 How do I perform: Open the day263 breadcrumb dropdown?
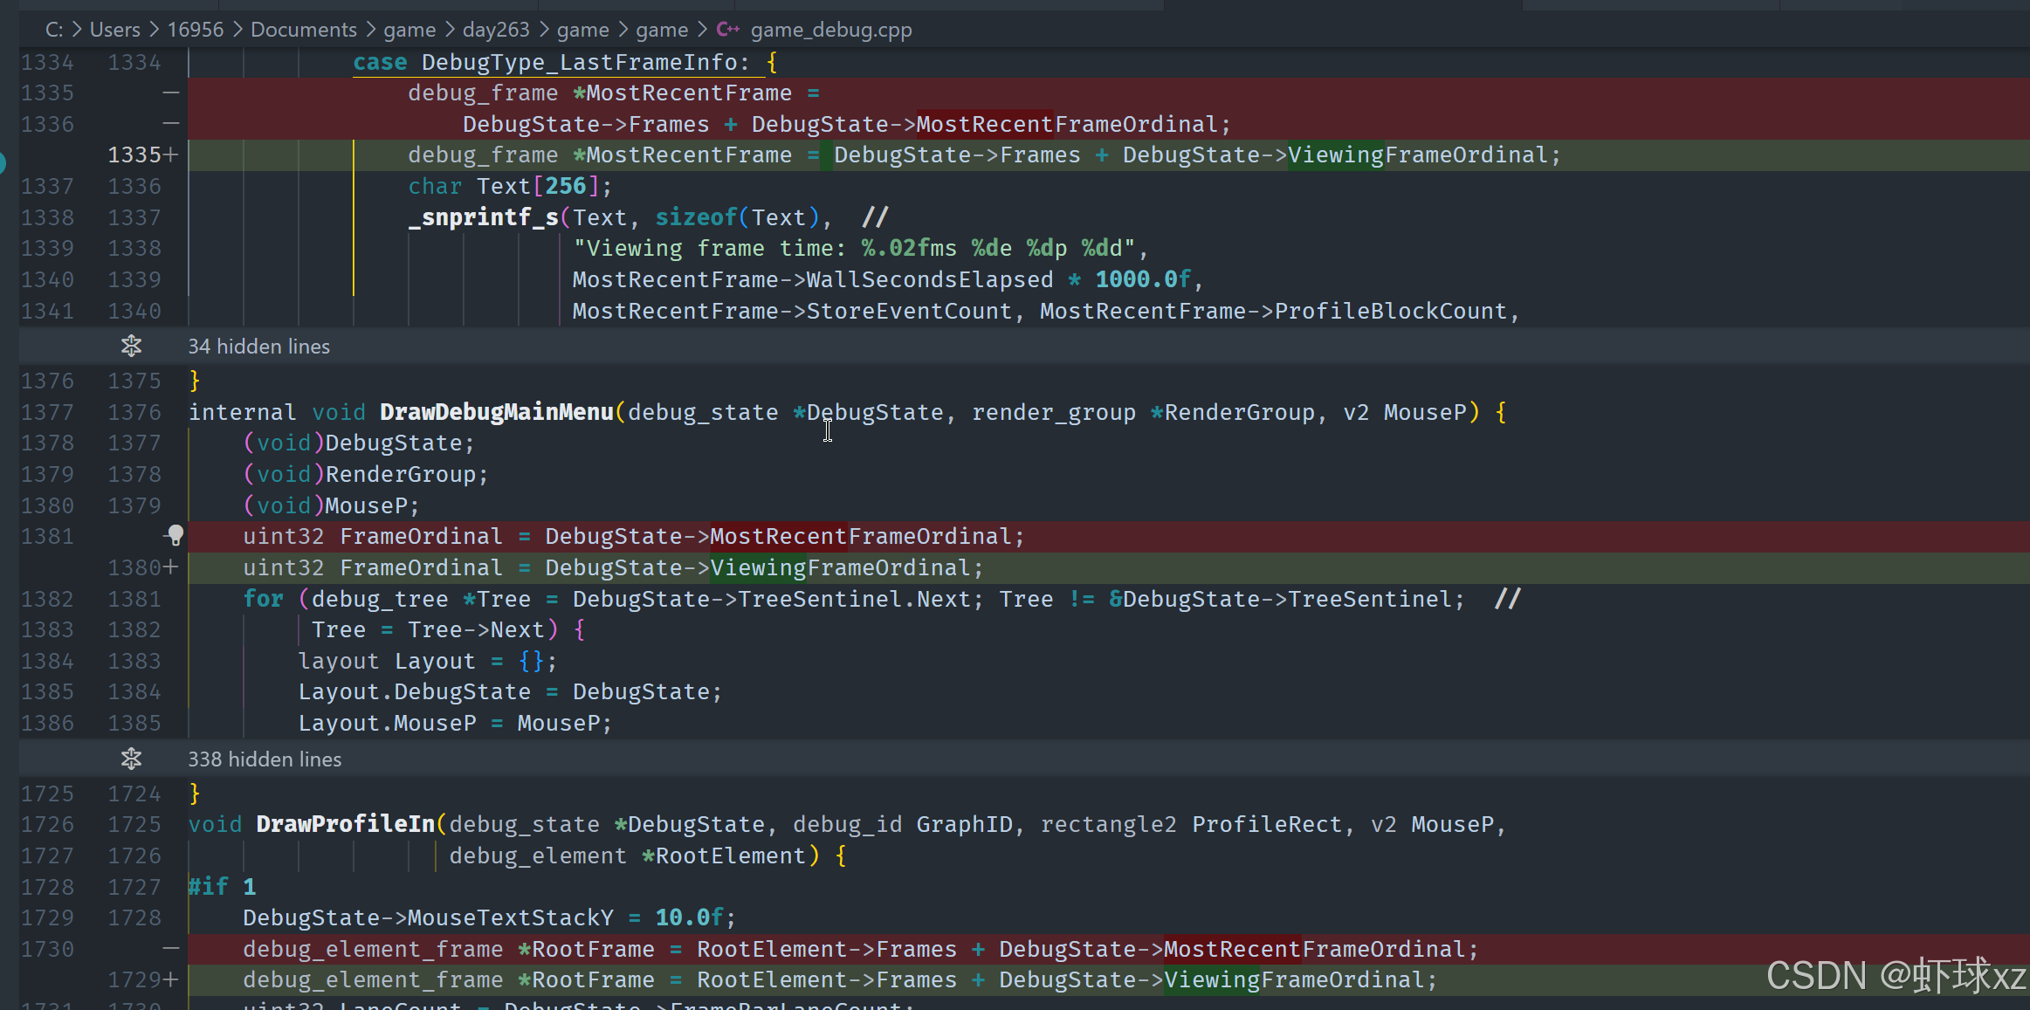click(495, 30)
